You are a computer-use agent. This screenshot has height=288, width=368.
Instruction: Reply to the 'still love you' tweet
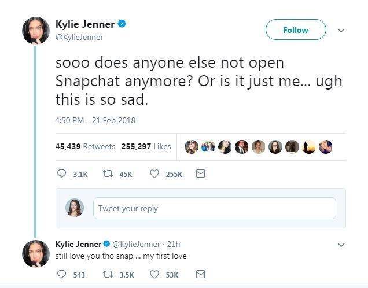click(x=62, y=274)
